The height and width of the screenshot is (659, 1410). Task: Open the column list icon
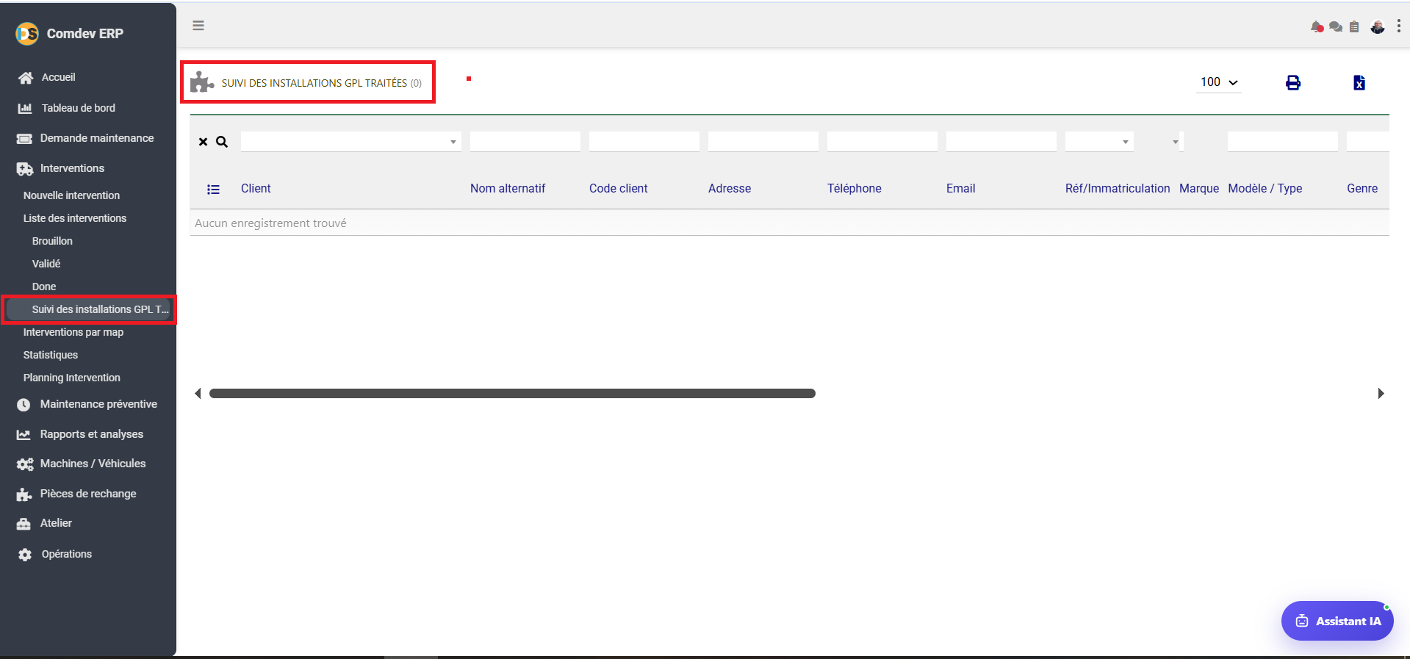214,190
